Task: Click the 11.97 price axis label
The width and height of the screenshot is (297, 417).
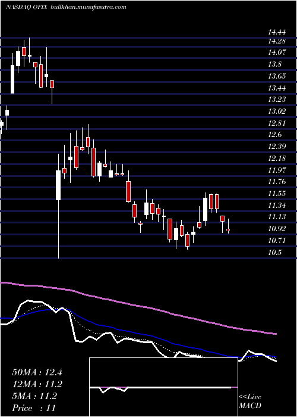Action: (x=277, y=170)
